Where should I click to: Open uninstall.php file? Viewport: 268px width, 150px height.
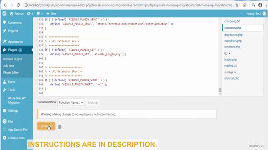232,78
